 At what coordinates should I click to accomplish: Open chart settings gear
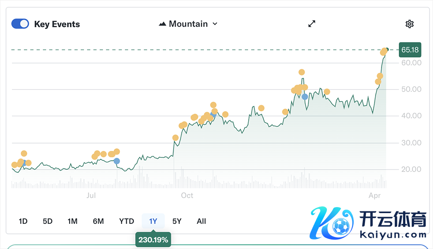(x=409, y=24)
